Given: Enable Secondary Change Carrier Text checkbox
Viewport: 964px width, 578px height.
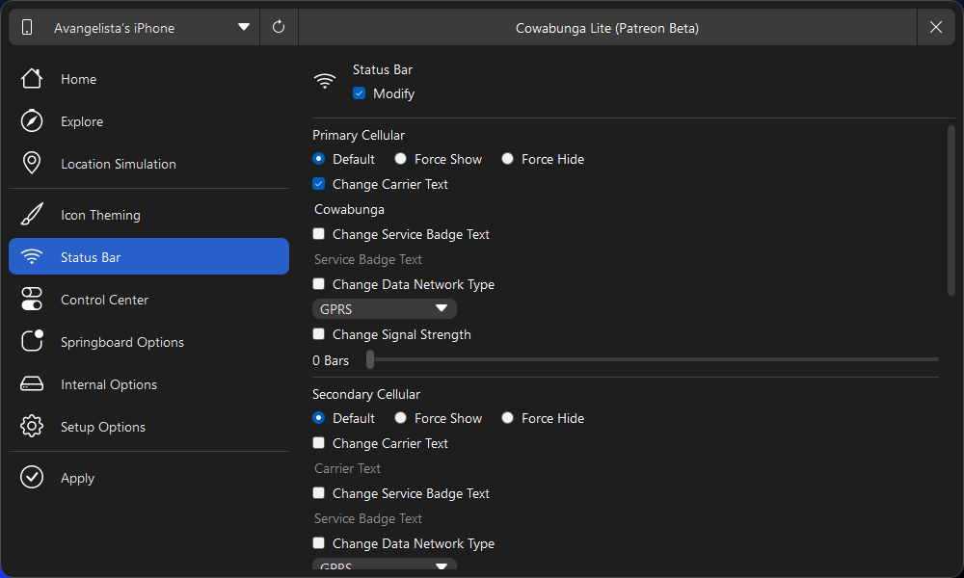Looking at the screenshot, I should coord(318,443).
